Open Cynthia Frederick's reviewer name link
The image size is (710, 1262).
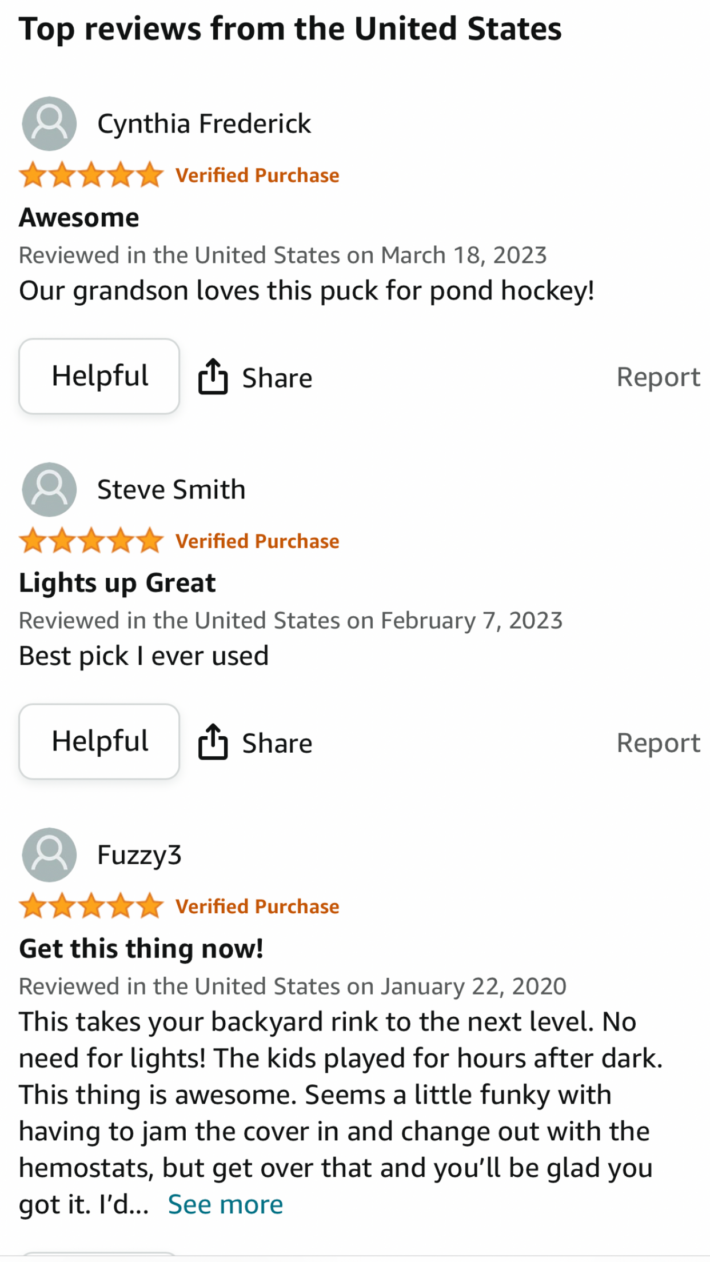(204, 123)
